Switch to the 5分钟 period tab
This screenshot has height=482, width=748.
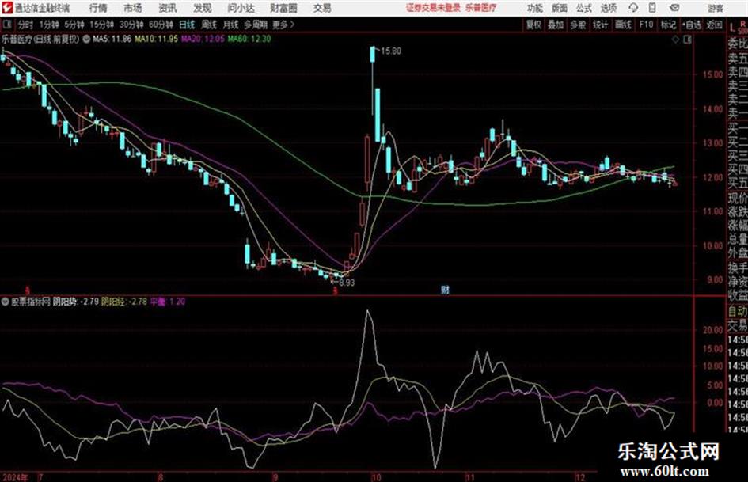[74, 25]
